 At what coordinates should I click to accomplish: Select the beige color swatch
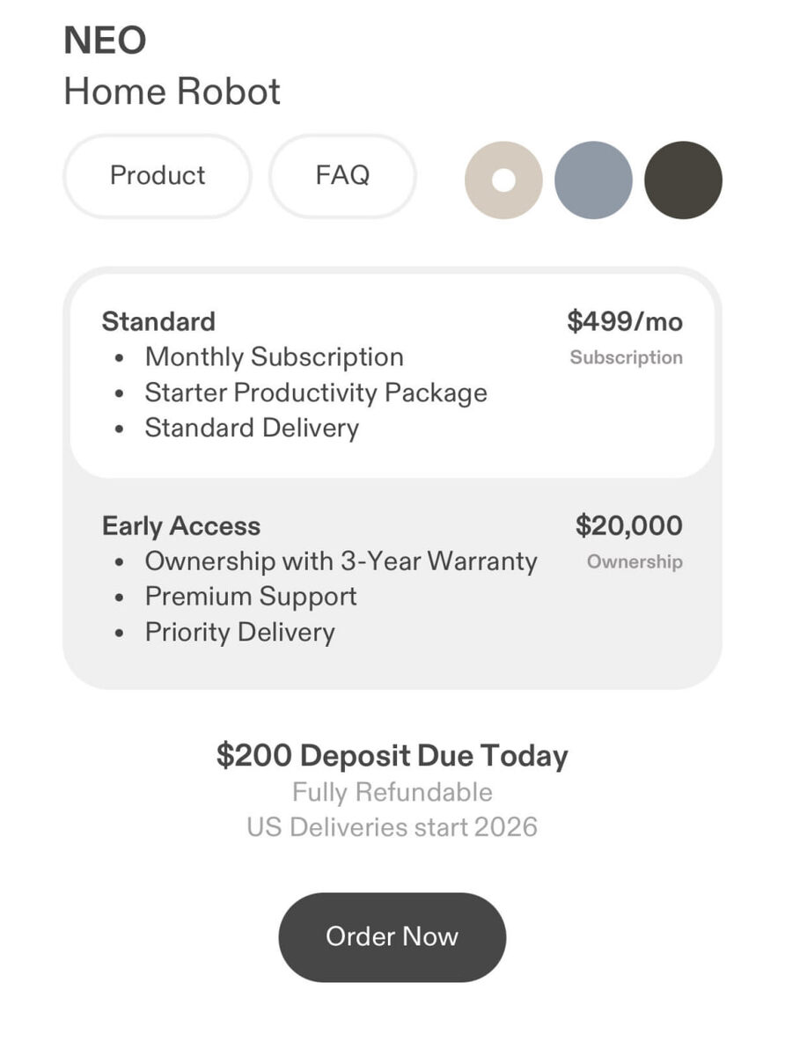(503, 180)
